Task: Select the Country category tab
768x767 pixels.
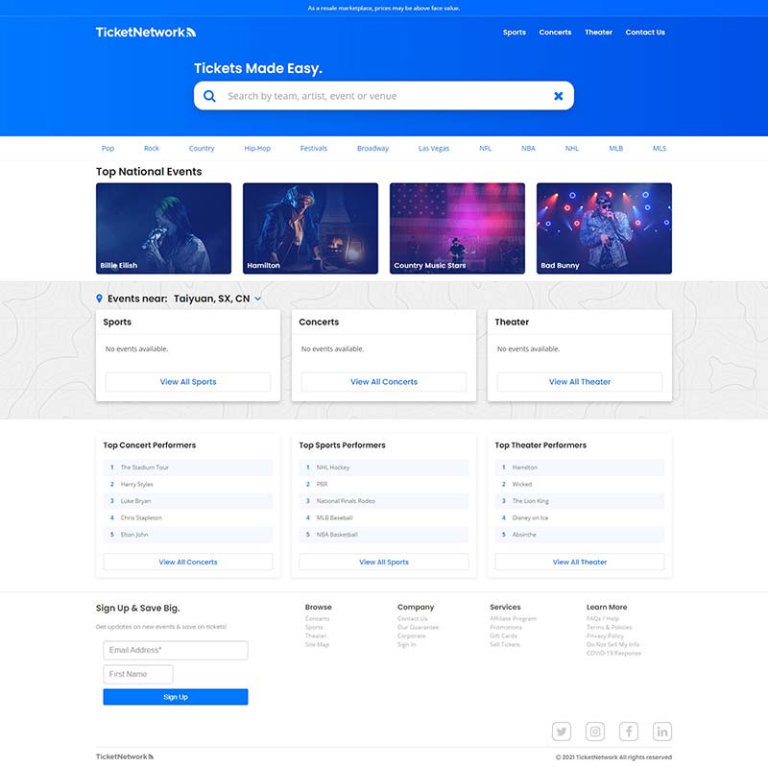Action: tap(202, 149)
